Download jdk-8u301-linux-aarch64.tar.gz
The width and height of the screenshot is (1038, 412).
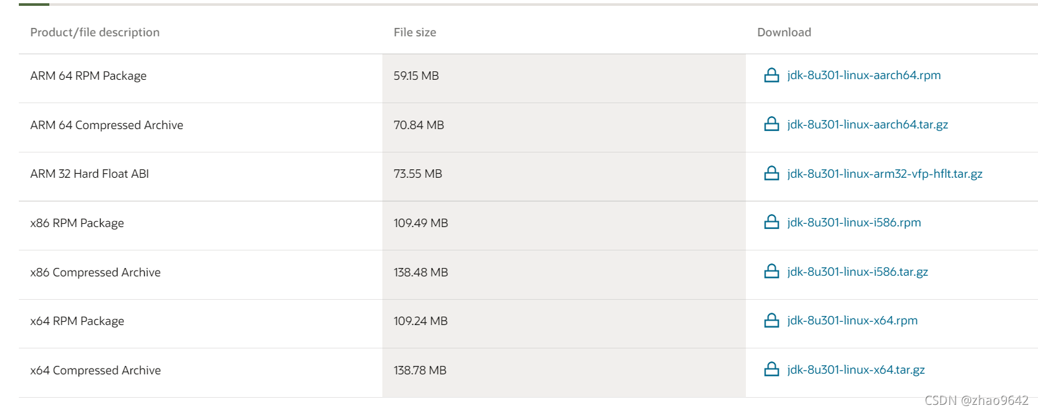(867, 125)
